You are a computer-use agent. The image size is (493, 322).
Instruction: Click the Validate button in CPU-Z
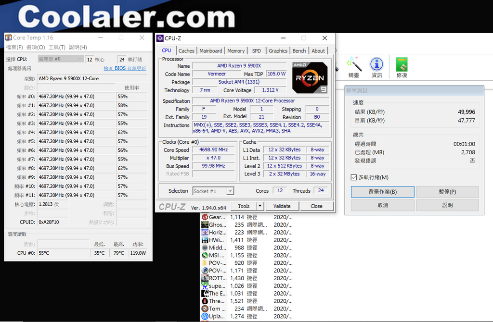282,206
